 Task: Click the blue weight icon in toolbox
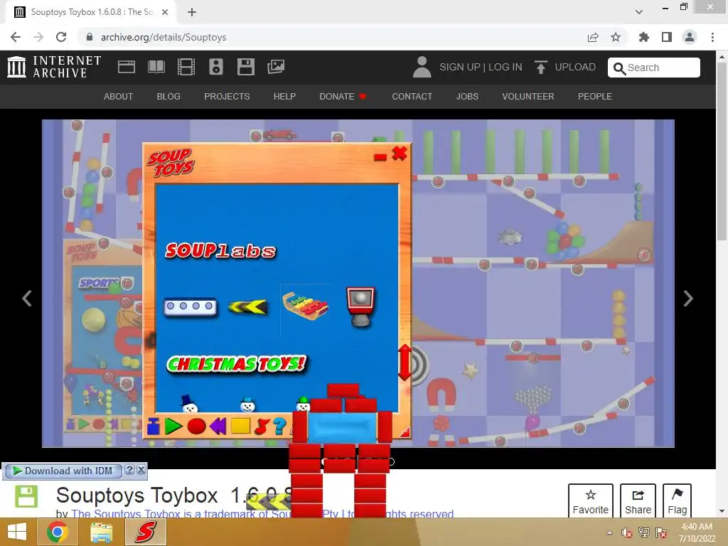click(x=154, y=427)
